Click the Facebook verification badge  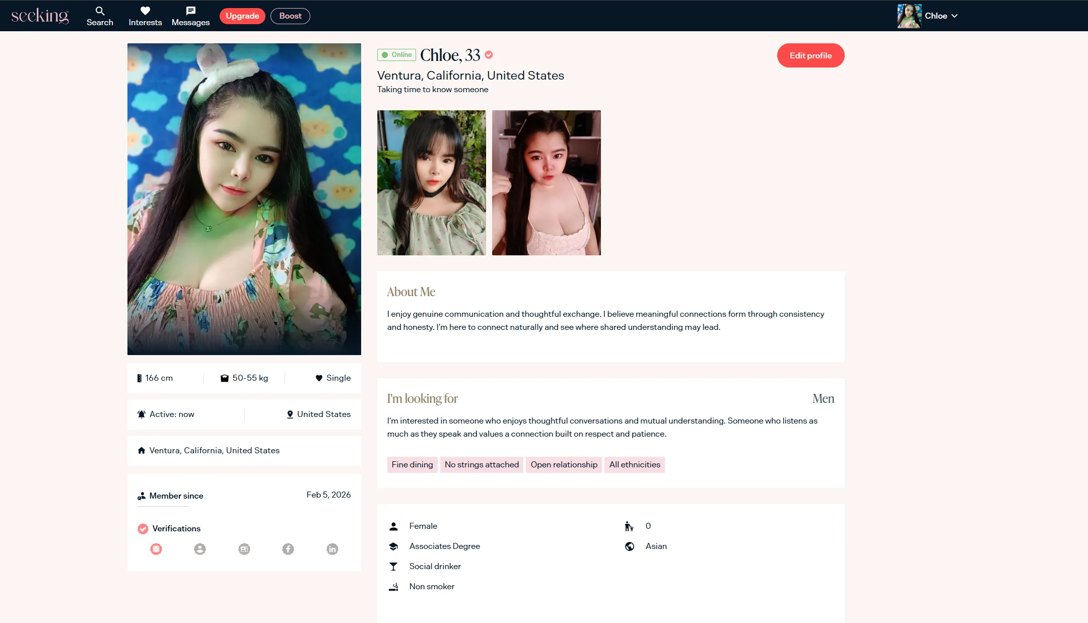(288, 549)
